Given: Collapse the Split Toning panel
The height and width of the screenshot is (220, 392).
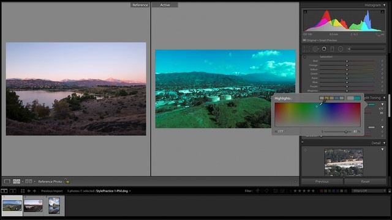Looking at the screenshot, I should (384, 98).
